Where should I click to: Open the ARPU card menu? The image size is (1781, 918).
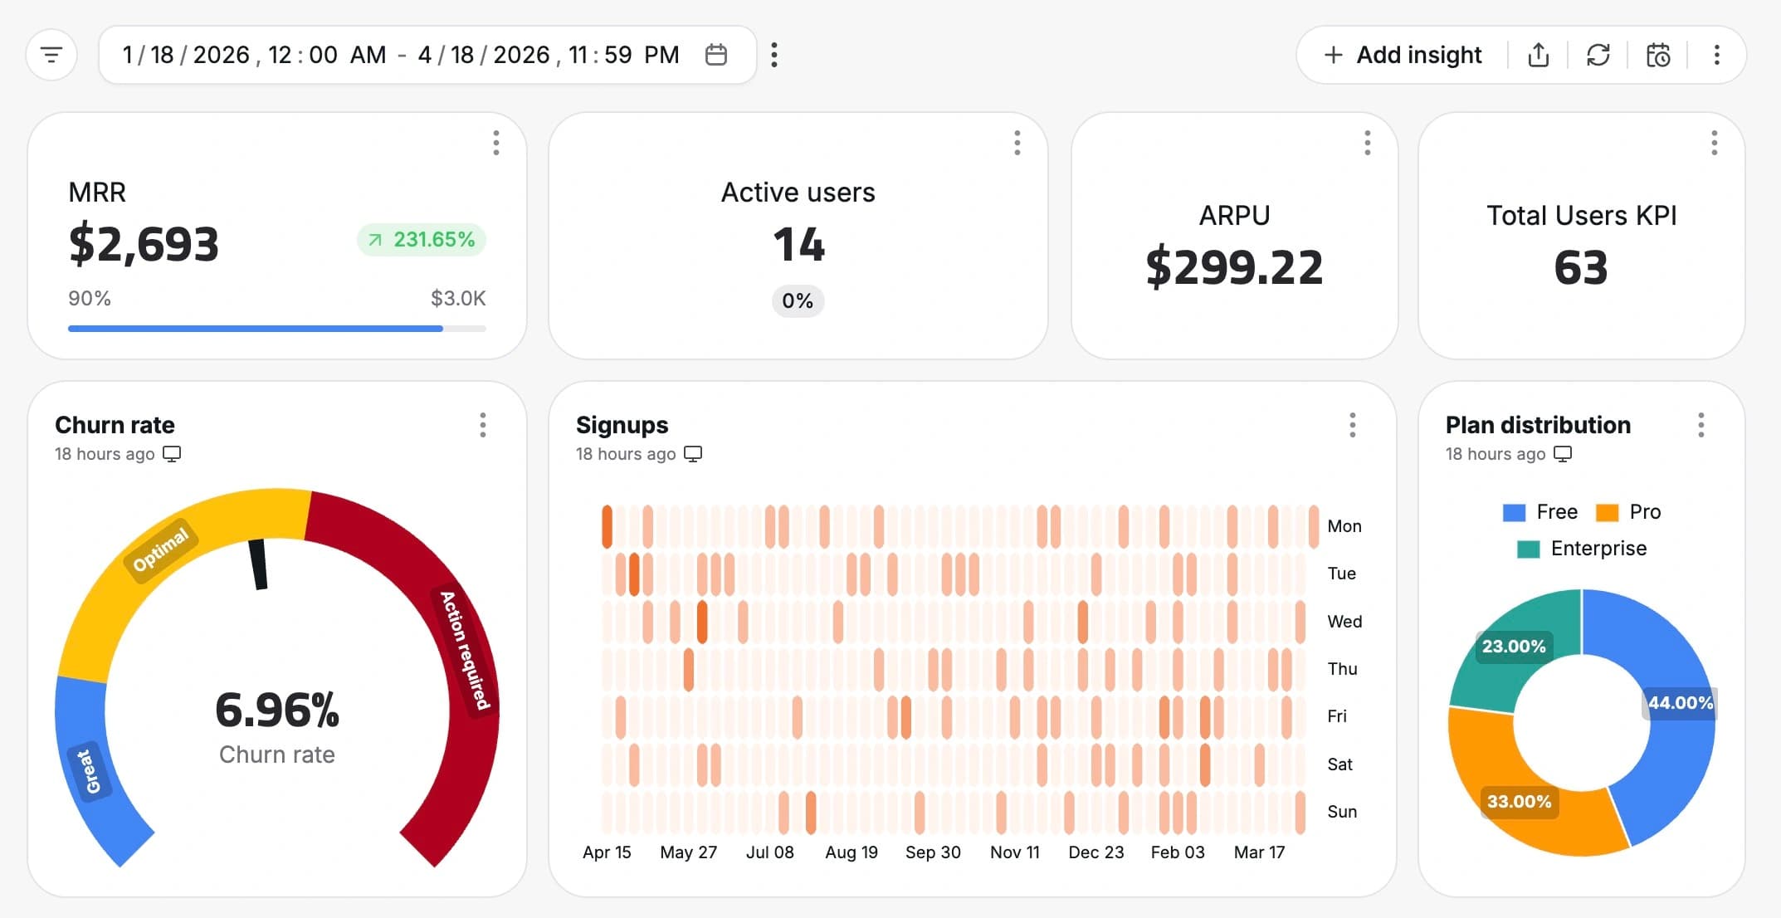pos(1368,143)
